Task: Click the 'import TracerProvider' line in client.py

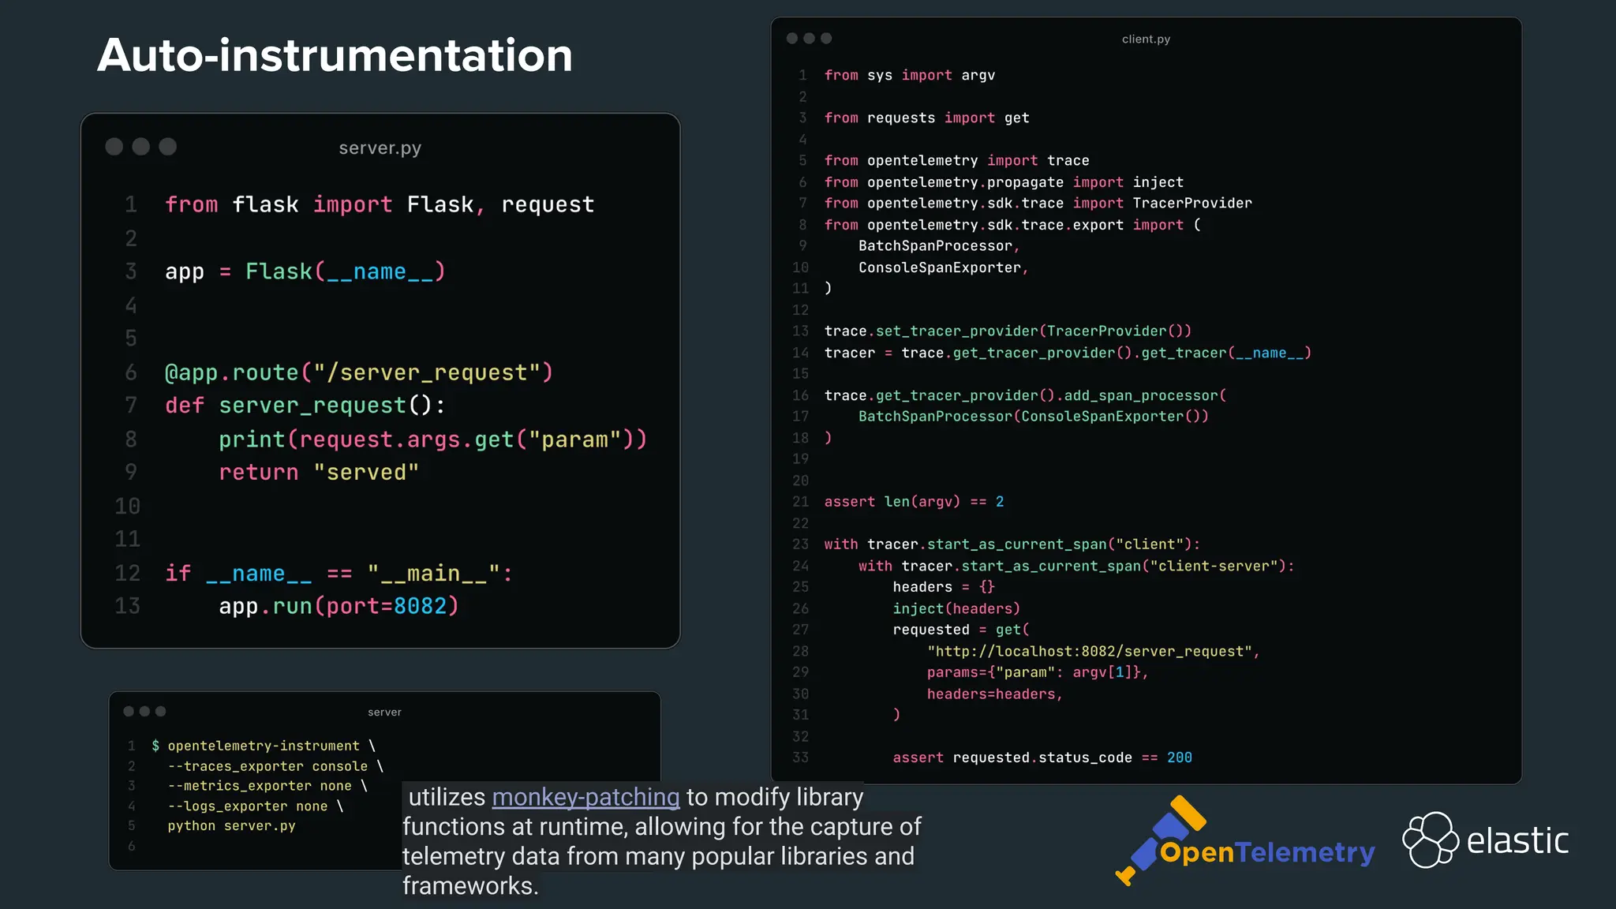Action: click(1038, 204)
